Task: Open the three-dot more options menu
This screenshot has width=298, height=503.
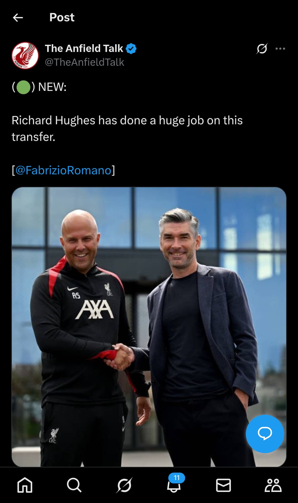Action: click(280, 49)
